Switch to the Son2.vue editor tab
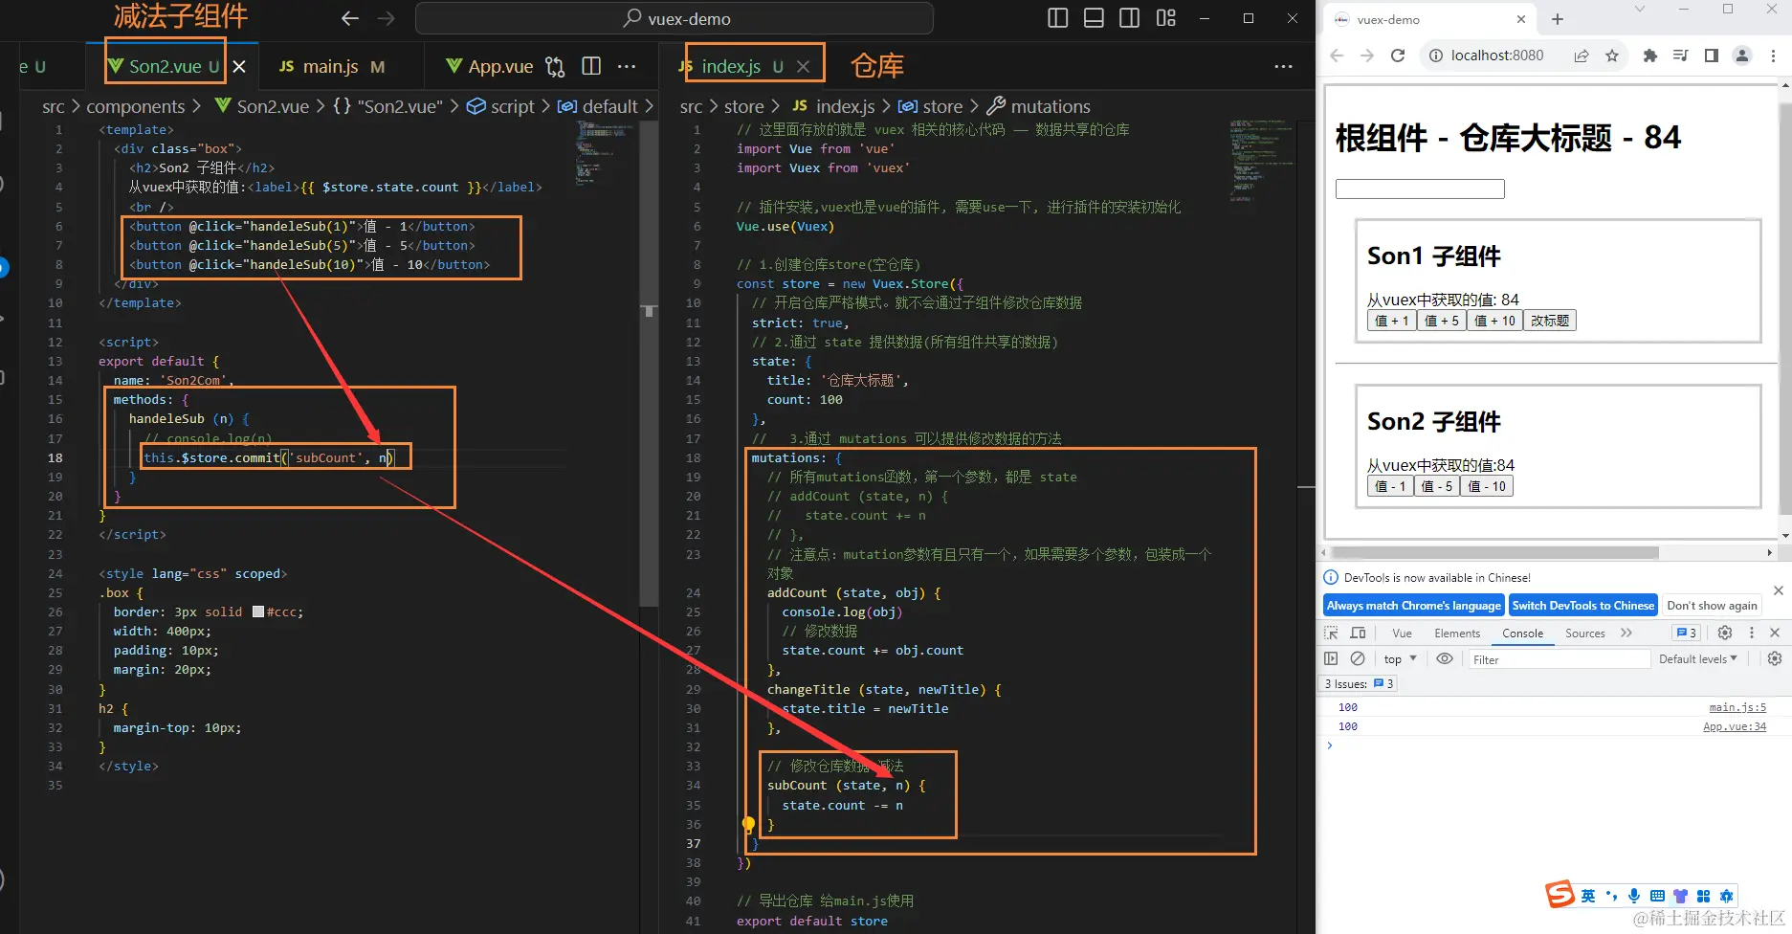This screenshot has width=1792, height=934. point(165,66)
